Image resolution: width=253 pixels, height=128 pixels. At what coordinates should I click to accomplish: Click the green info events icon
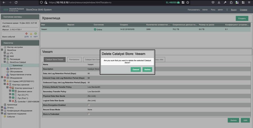coord(35,33)
